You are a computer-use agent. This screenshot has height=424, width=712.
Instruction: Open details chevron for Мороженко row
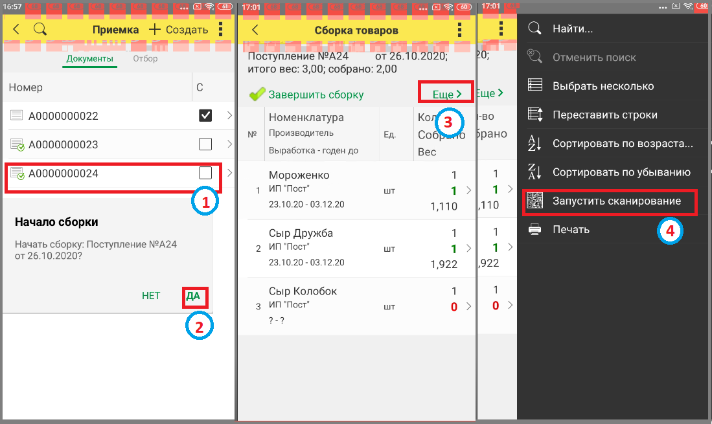tap(469, 190)
